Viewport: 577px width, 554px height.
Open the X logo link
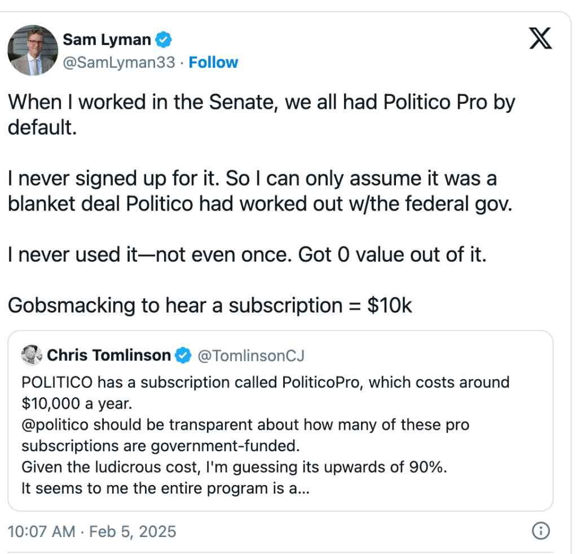540,38
